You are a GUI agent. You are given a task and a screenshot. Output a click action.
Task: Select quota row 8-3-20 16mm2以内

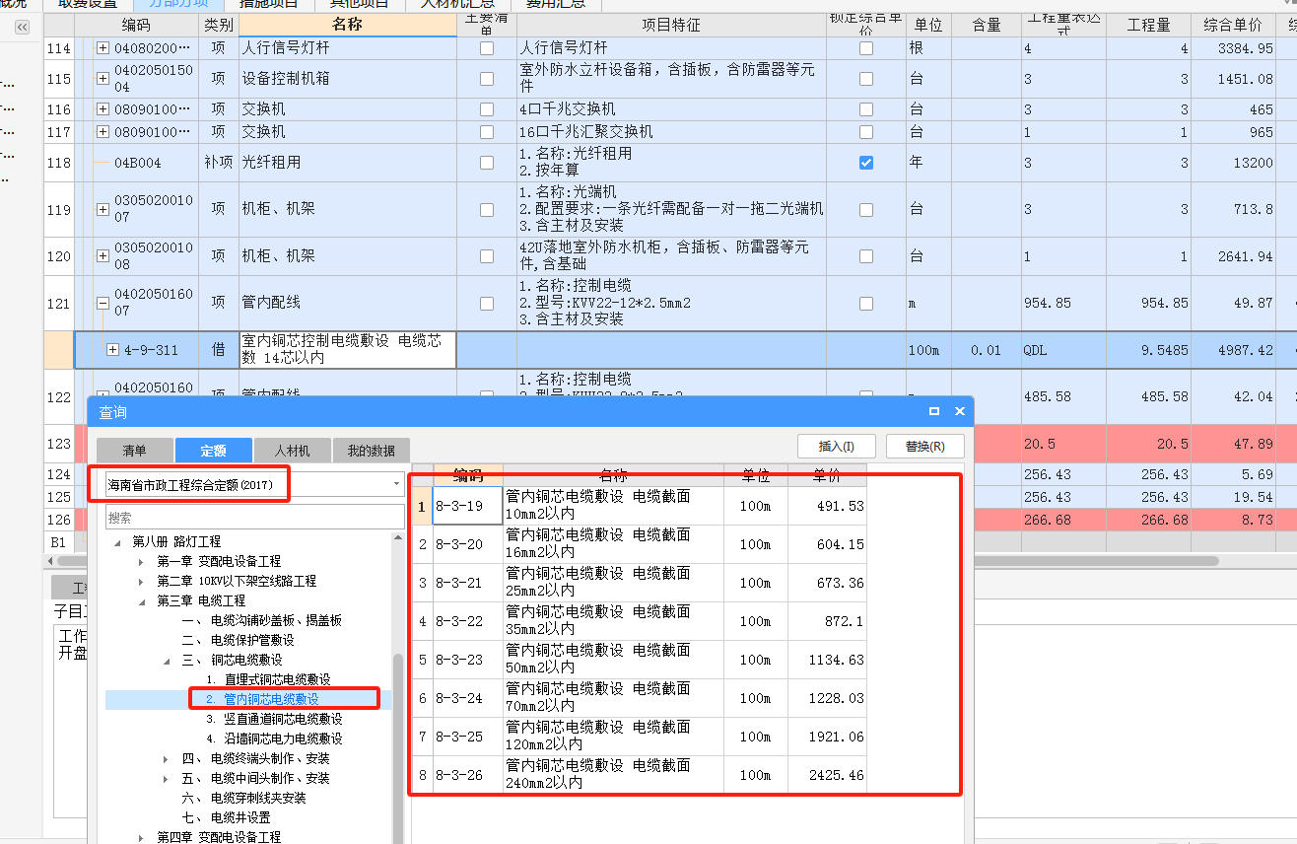pos(639,544)
